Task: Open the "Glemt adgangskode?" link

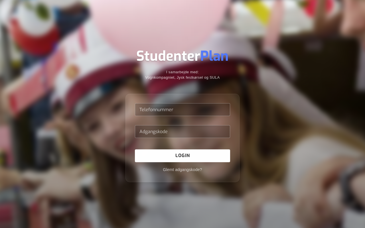Action: tap(182, 170)
